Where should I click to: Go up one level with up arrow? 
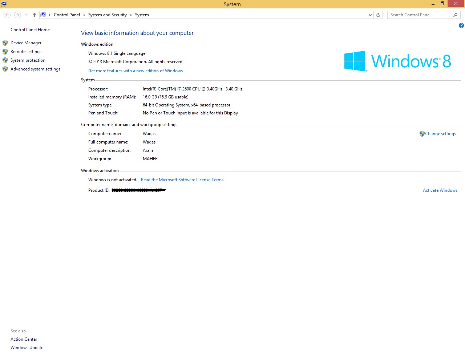click(35, 15)
